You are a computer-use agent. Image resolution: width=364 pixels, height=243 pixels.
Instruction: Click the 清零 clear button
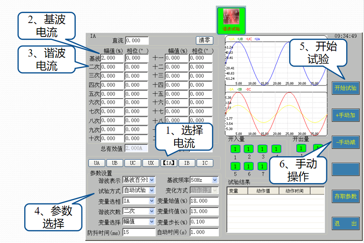point(204,40)
